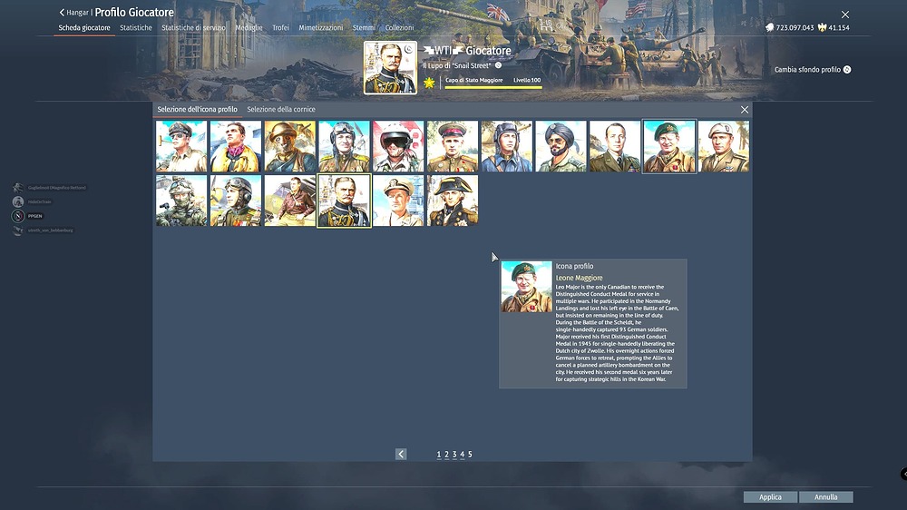Open the Medaglie tab
Viewport: 907px width, 510px height.
(x=249, y=28)
